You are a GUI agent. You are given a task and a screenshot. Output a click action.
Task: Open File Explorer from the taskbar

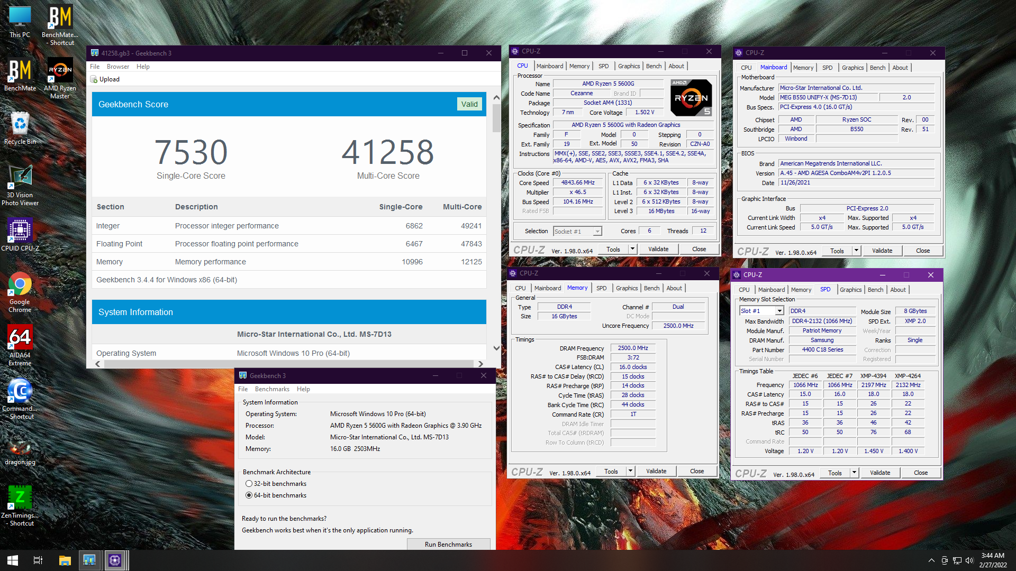(x=65, y=560)
